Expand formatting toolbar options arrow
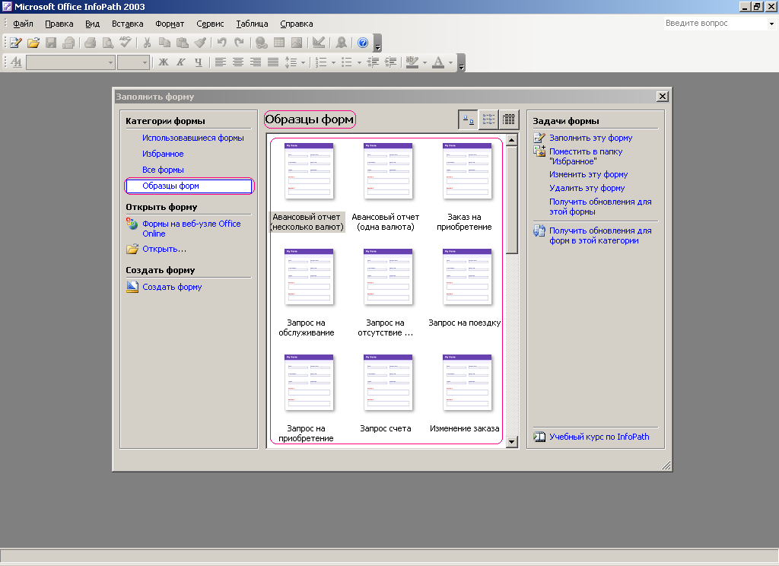Screen dimensions: 779x566 pos(462,62)
